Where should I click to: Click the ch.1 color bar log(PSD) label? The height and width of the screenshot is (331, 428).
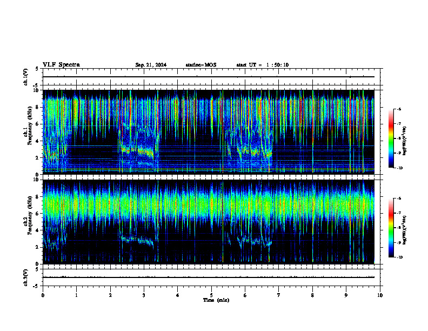click(405, 141)
